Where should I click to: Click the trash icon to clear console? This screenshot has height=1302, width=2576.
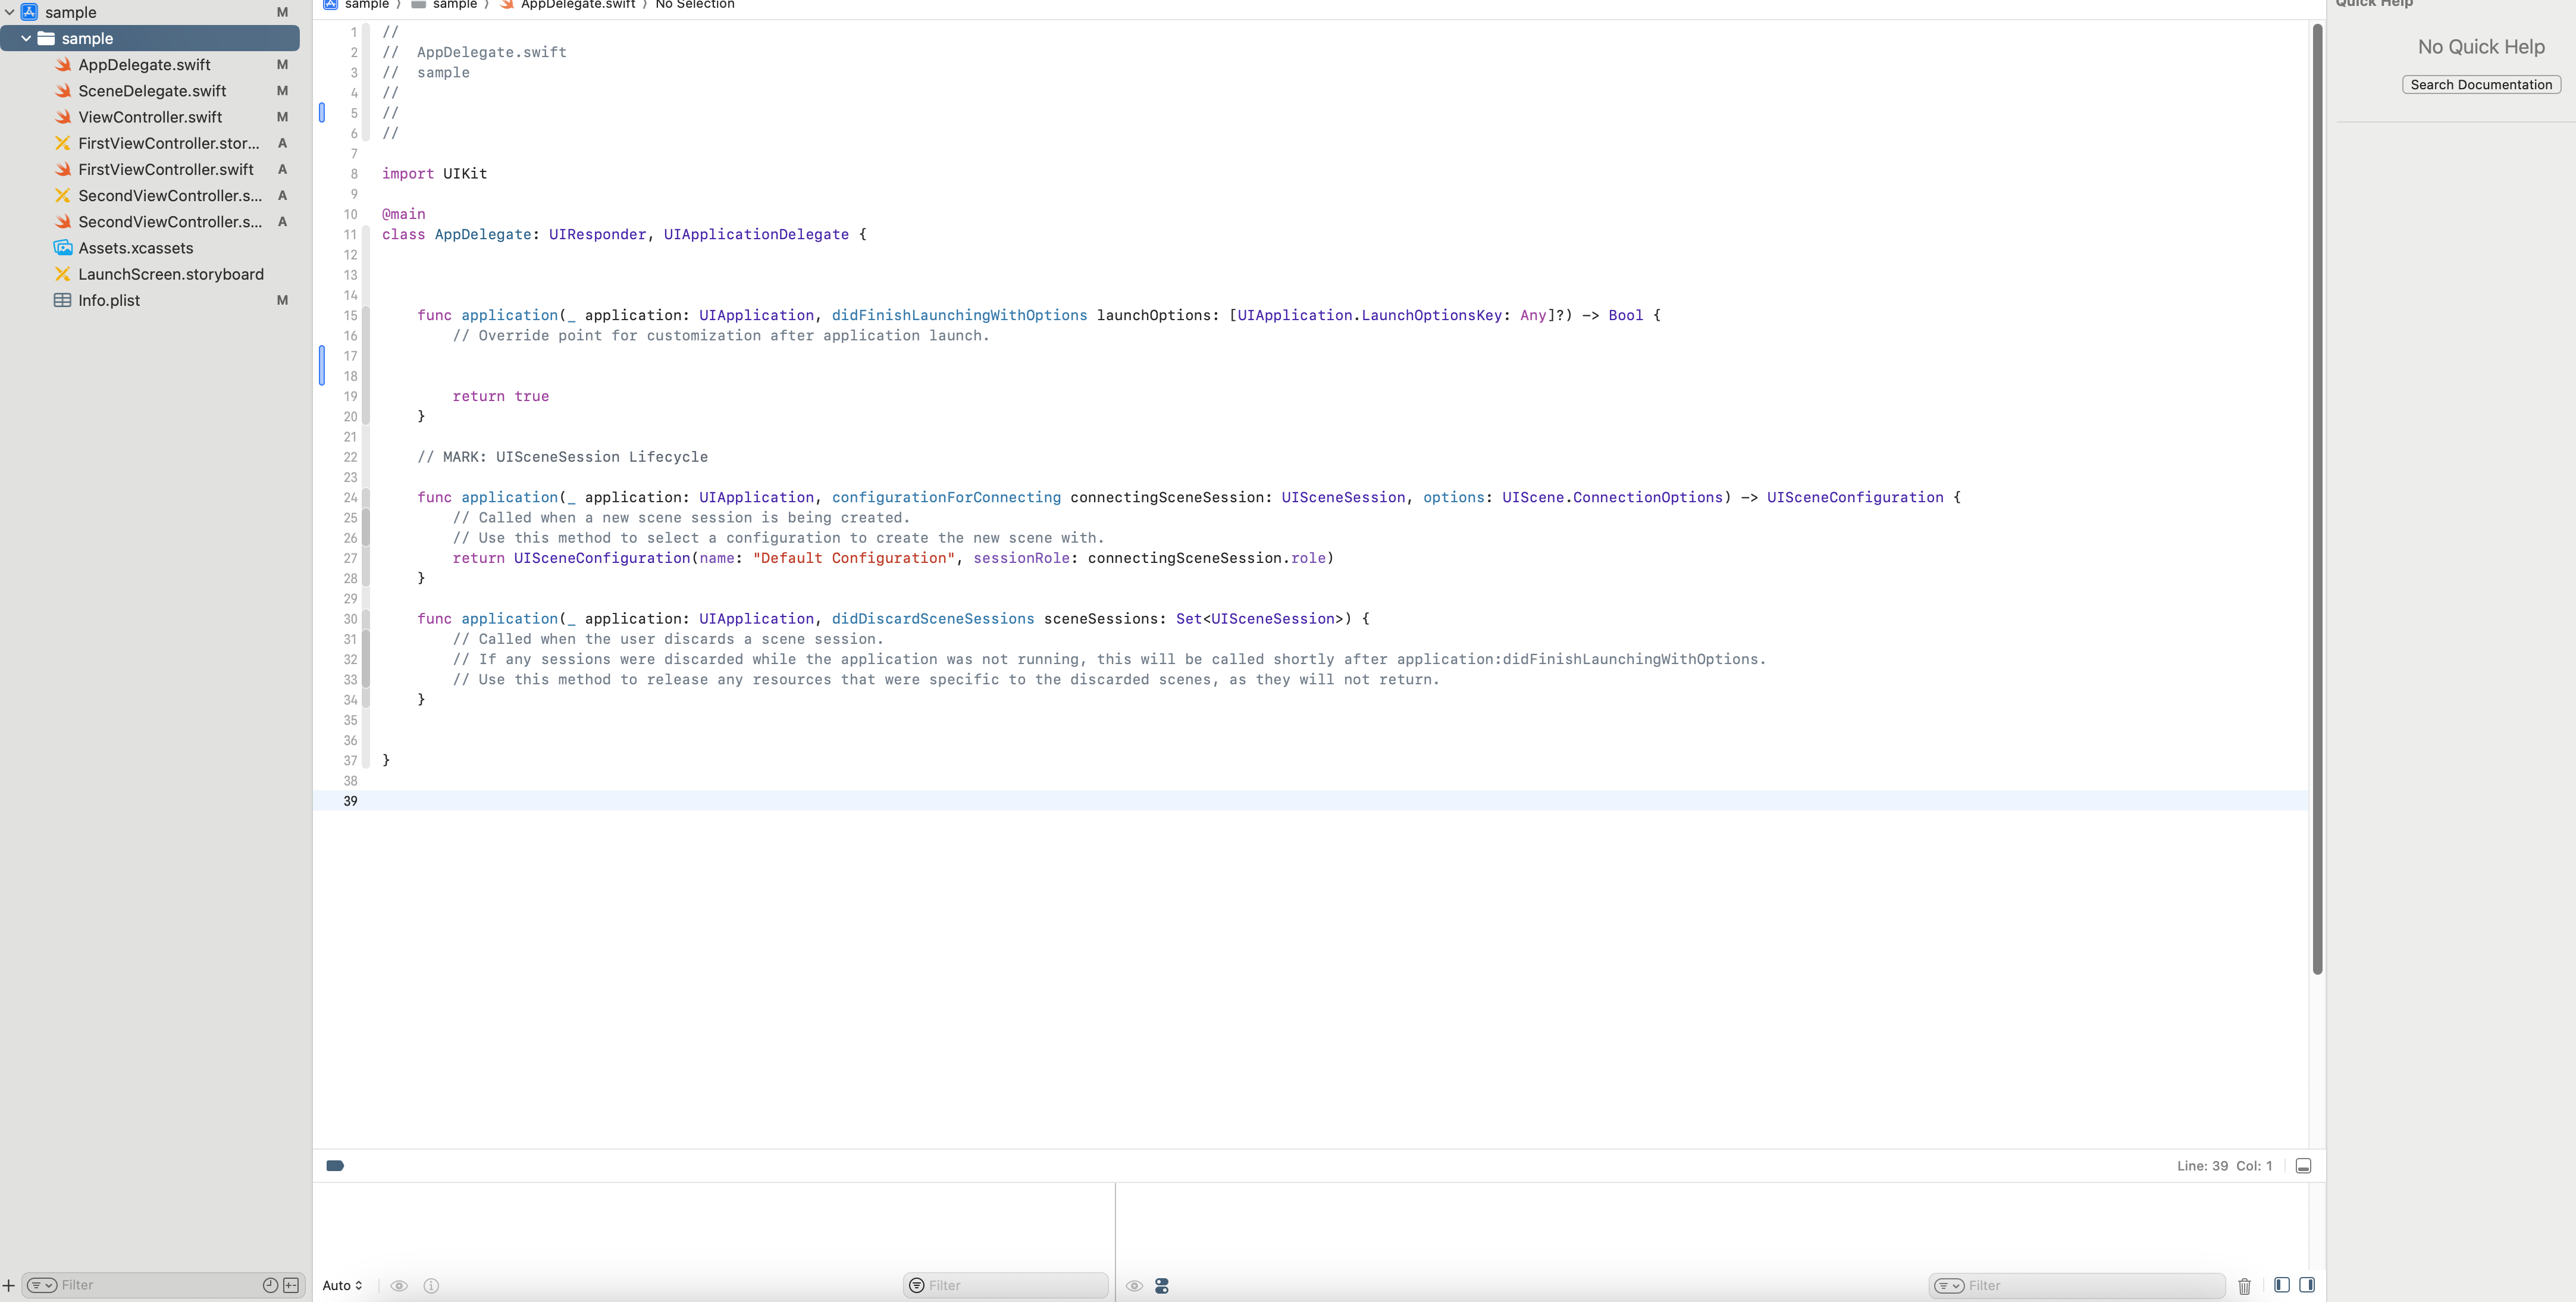pos(2244,1286)
